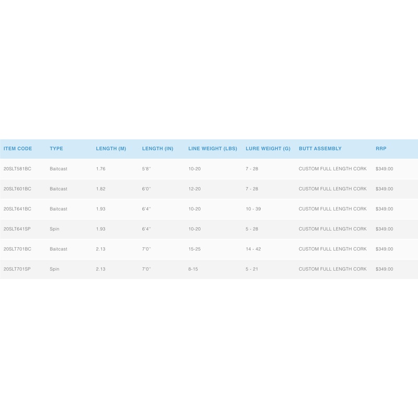Click the LENGTH (M) column header

tap(111, 149)
